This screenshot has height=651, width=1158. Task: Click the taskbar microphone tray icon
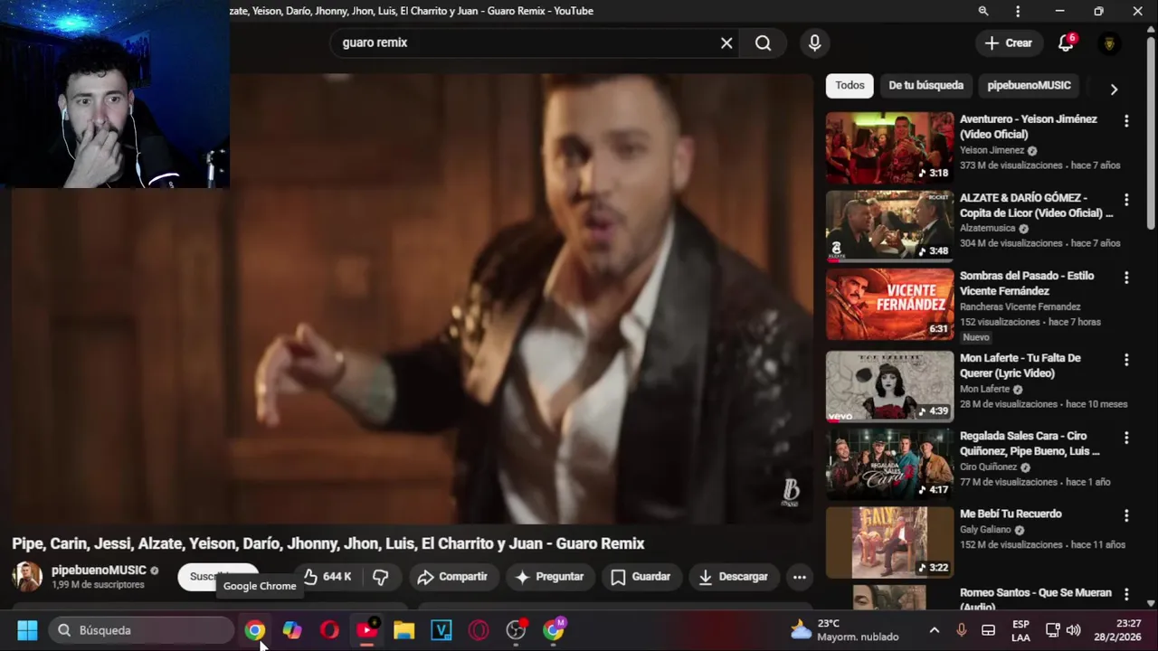(x=962, y=630)
